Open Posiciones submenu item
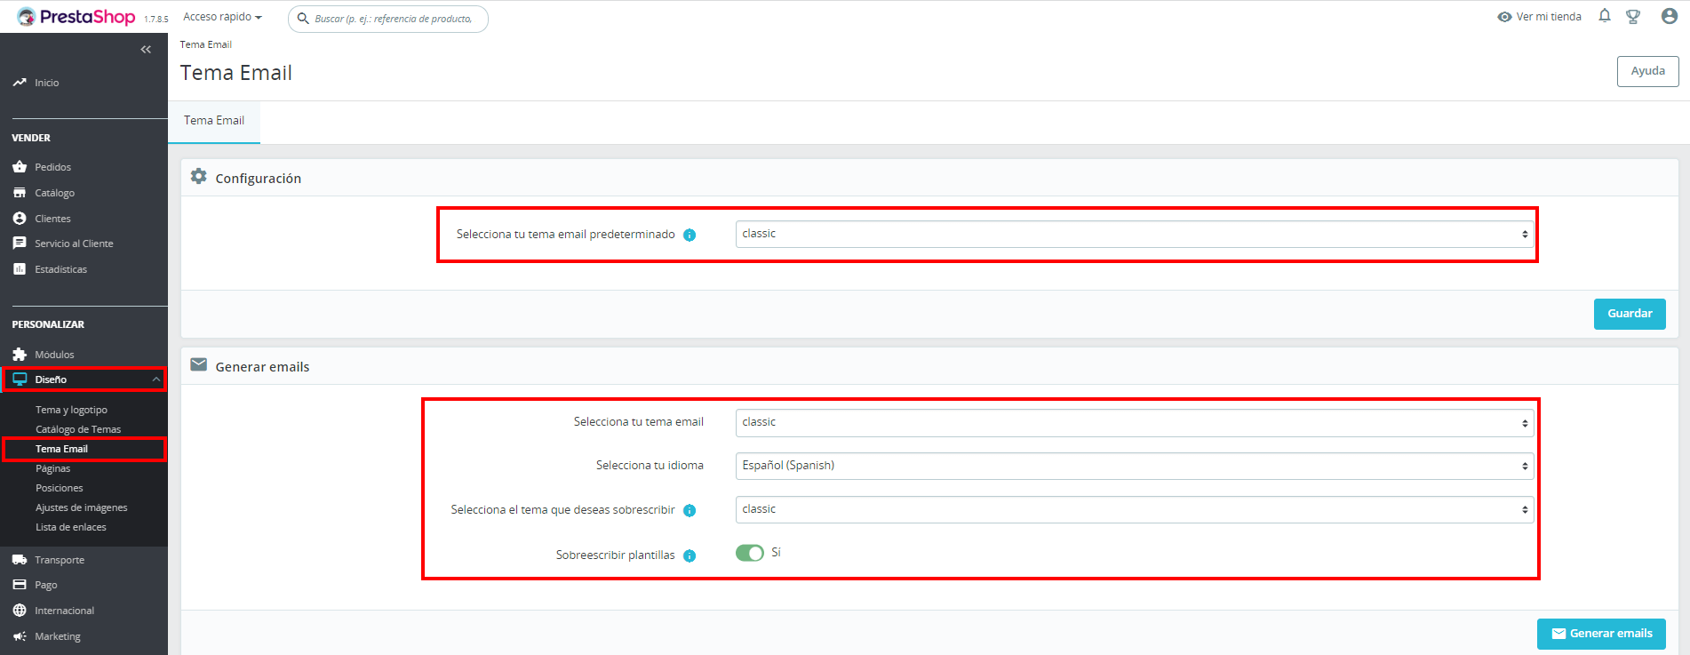The height and width of the screenshot is (655, 1690). [59, 488]
